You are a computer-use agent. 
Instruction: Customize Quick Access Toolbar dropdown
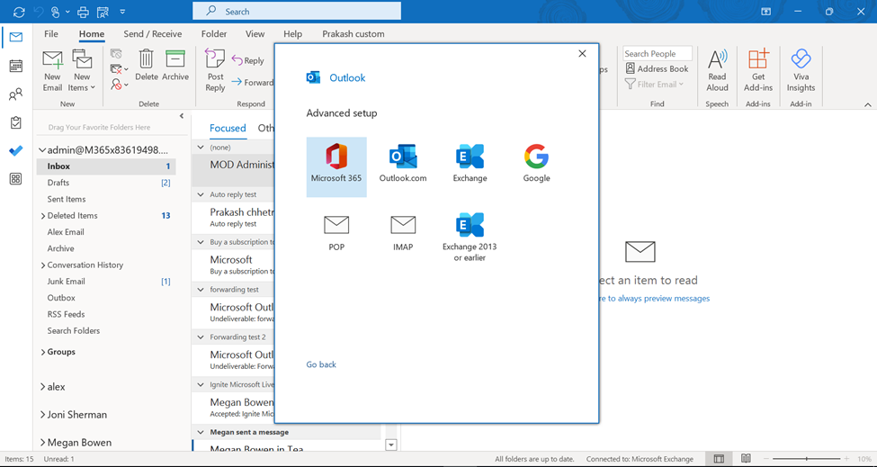[x=122, y=12]
